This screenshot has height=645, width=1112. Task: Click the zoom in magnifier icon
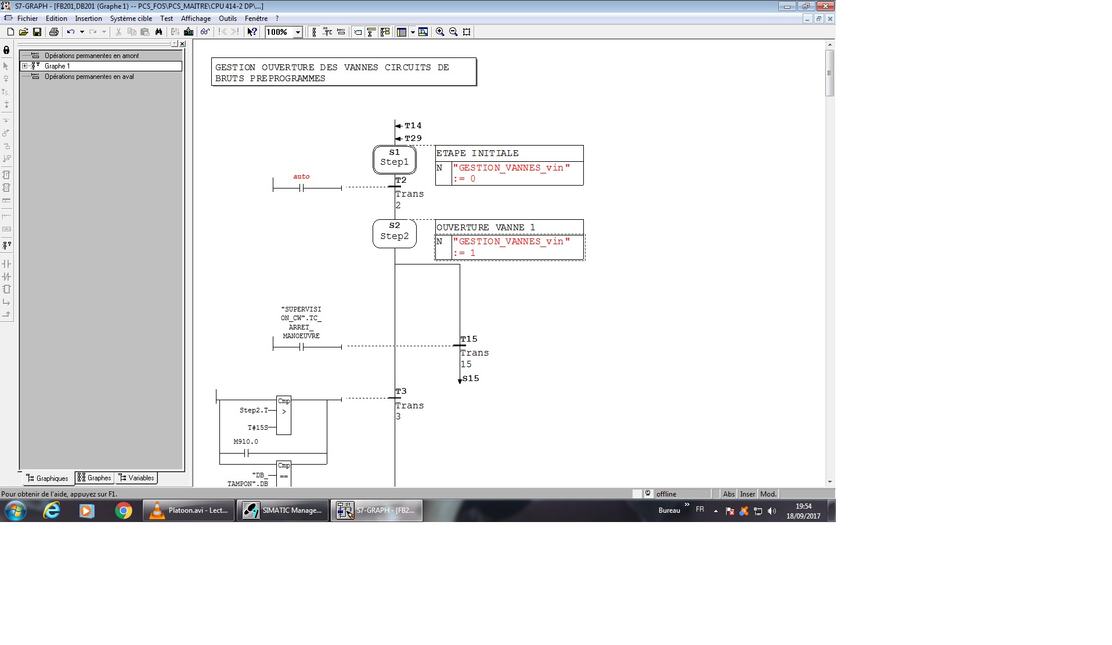pyautogui.click(x=440, y=32)
